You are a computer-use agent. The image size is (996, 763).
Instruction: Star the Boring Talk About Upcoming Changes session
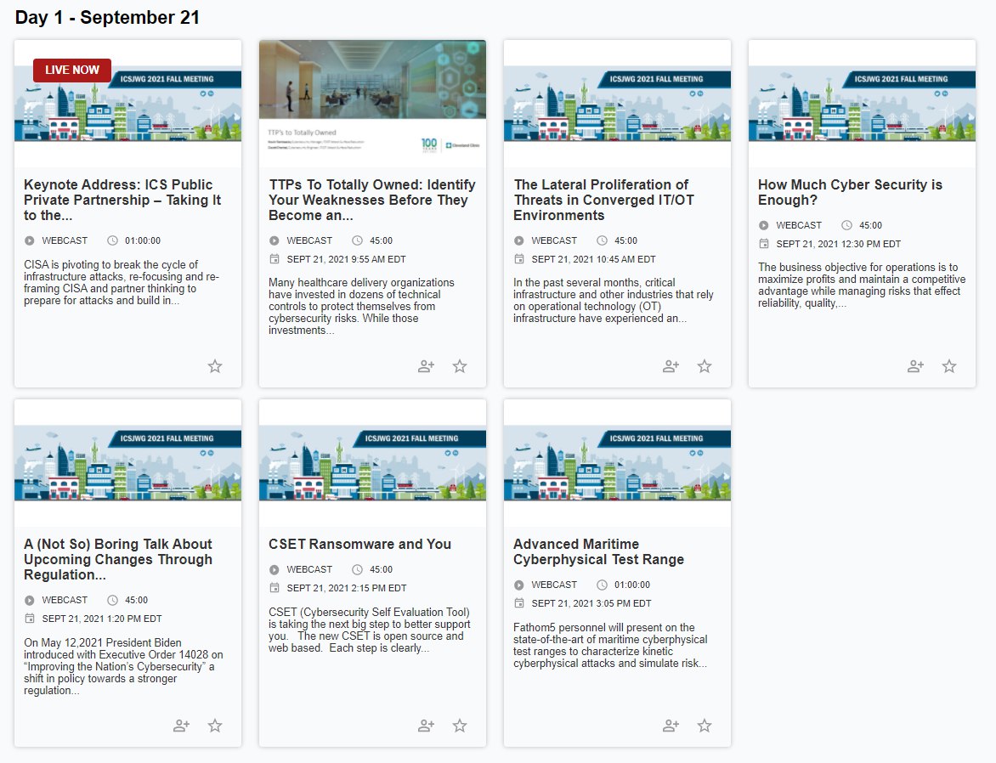coord(215,726)
